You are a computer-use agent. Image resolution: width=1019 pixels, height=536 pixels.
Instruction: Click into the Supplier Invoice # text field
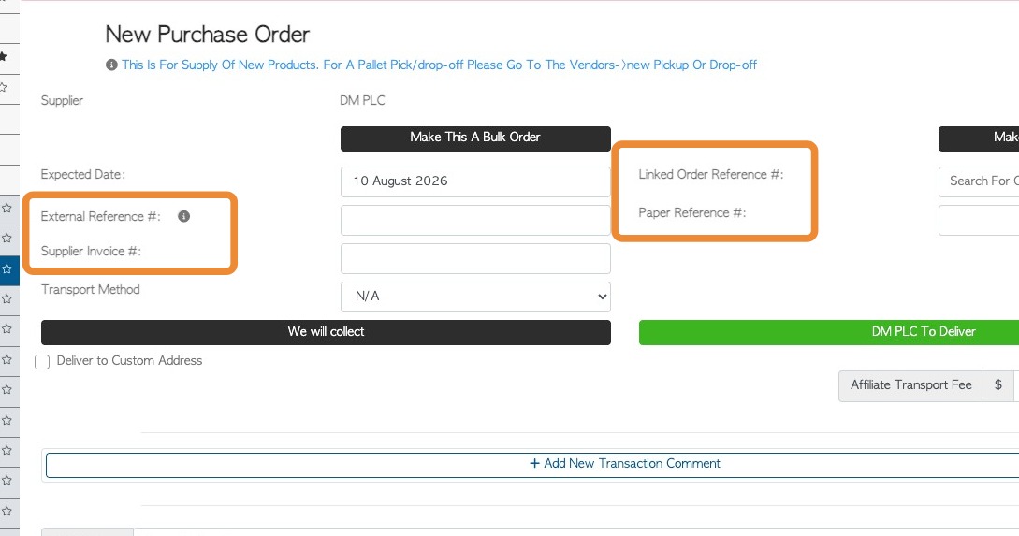click(475, 258)
